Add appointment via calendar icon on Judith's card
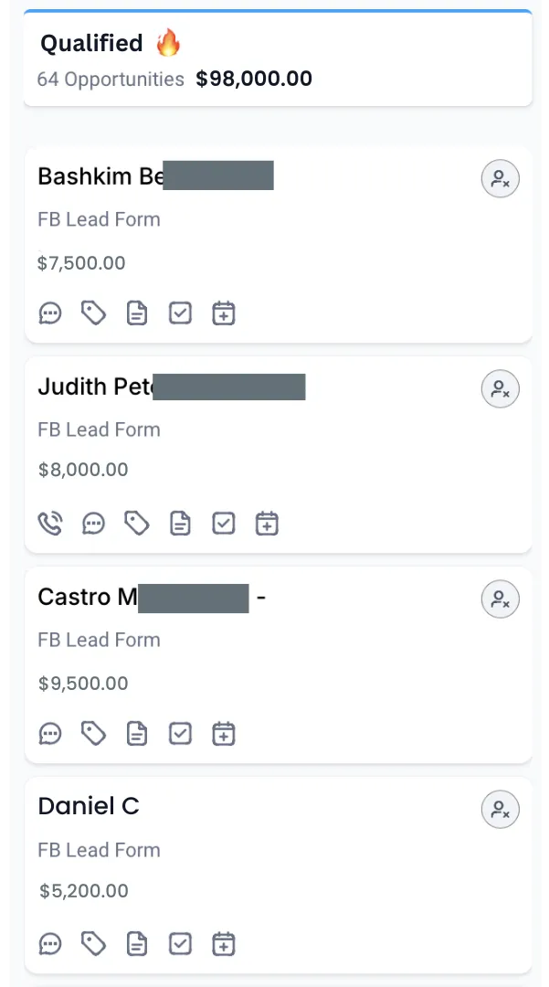Image resolution: width=549 pixels, height=987 pixels. pos(267,524)
